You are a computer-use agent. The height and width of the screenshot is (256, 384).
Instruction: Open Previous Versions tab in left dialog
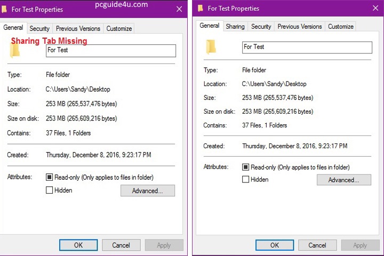coord(78,29)
